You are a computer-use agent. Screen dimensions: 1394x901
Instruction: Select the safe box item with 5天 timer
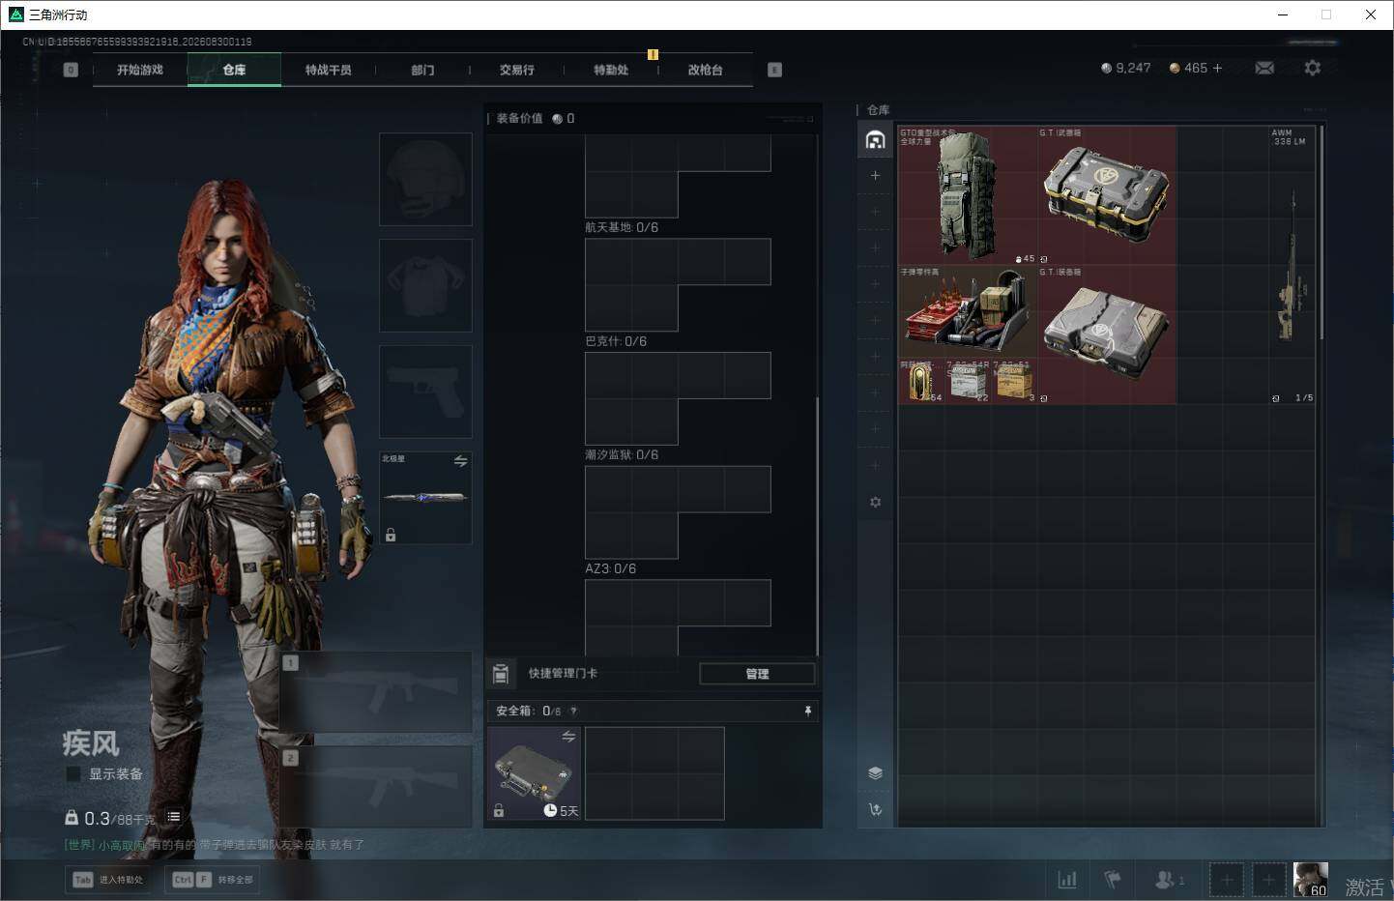(x=535, y=773)
